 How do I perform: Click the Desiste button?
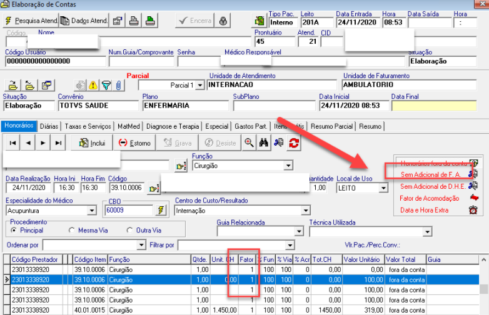pyautogui.click(x=220, y=143)
